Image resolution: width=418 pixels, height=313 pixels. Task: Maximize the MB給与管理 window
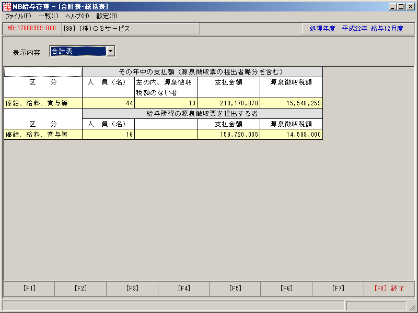(401, 7)
